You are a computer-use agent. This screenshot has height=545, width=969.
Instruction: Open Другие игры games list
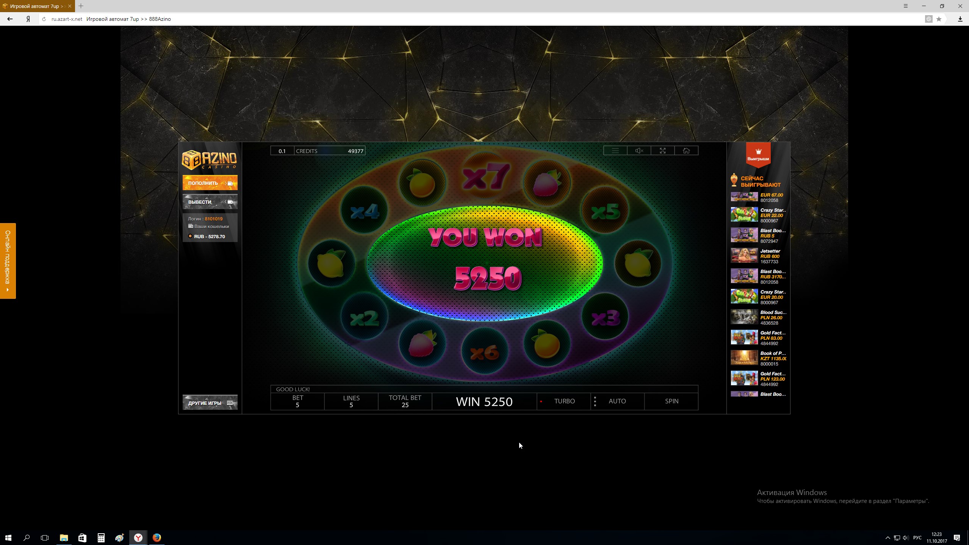point(210,403)
